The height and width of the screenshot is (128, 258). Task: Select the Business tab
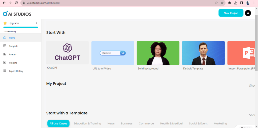[126, 123]
